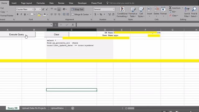Click Insert Function fx icon
199x112 pixels.
[x=73, y=25]
